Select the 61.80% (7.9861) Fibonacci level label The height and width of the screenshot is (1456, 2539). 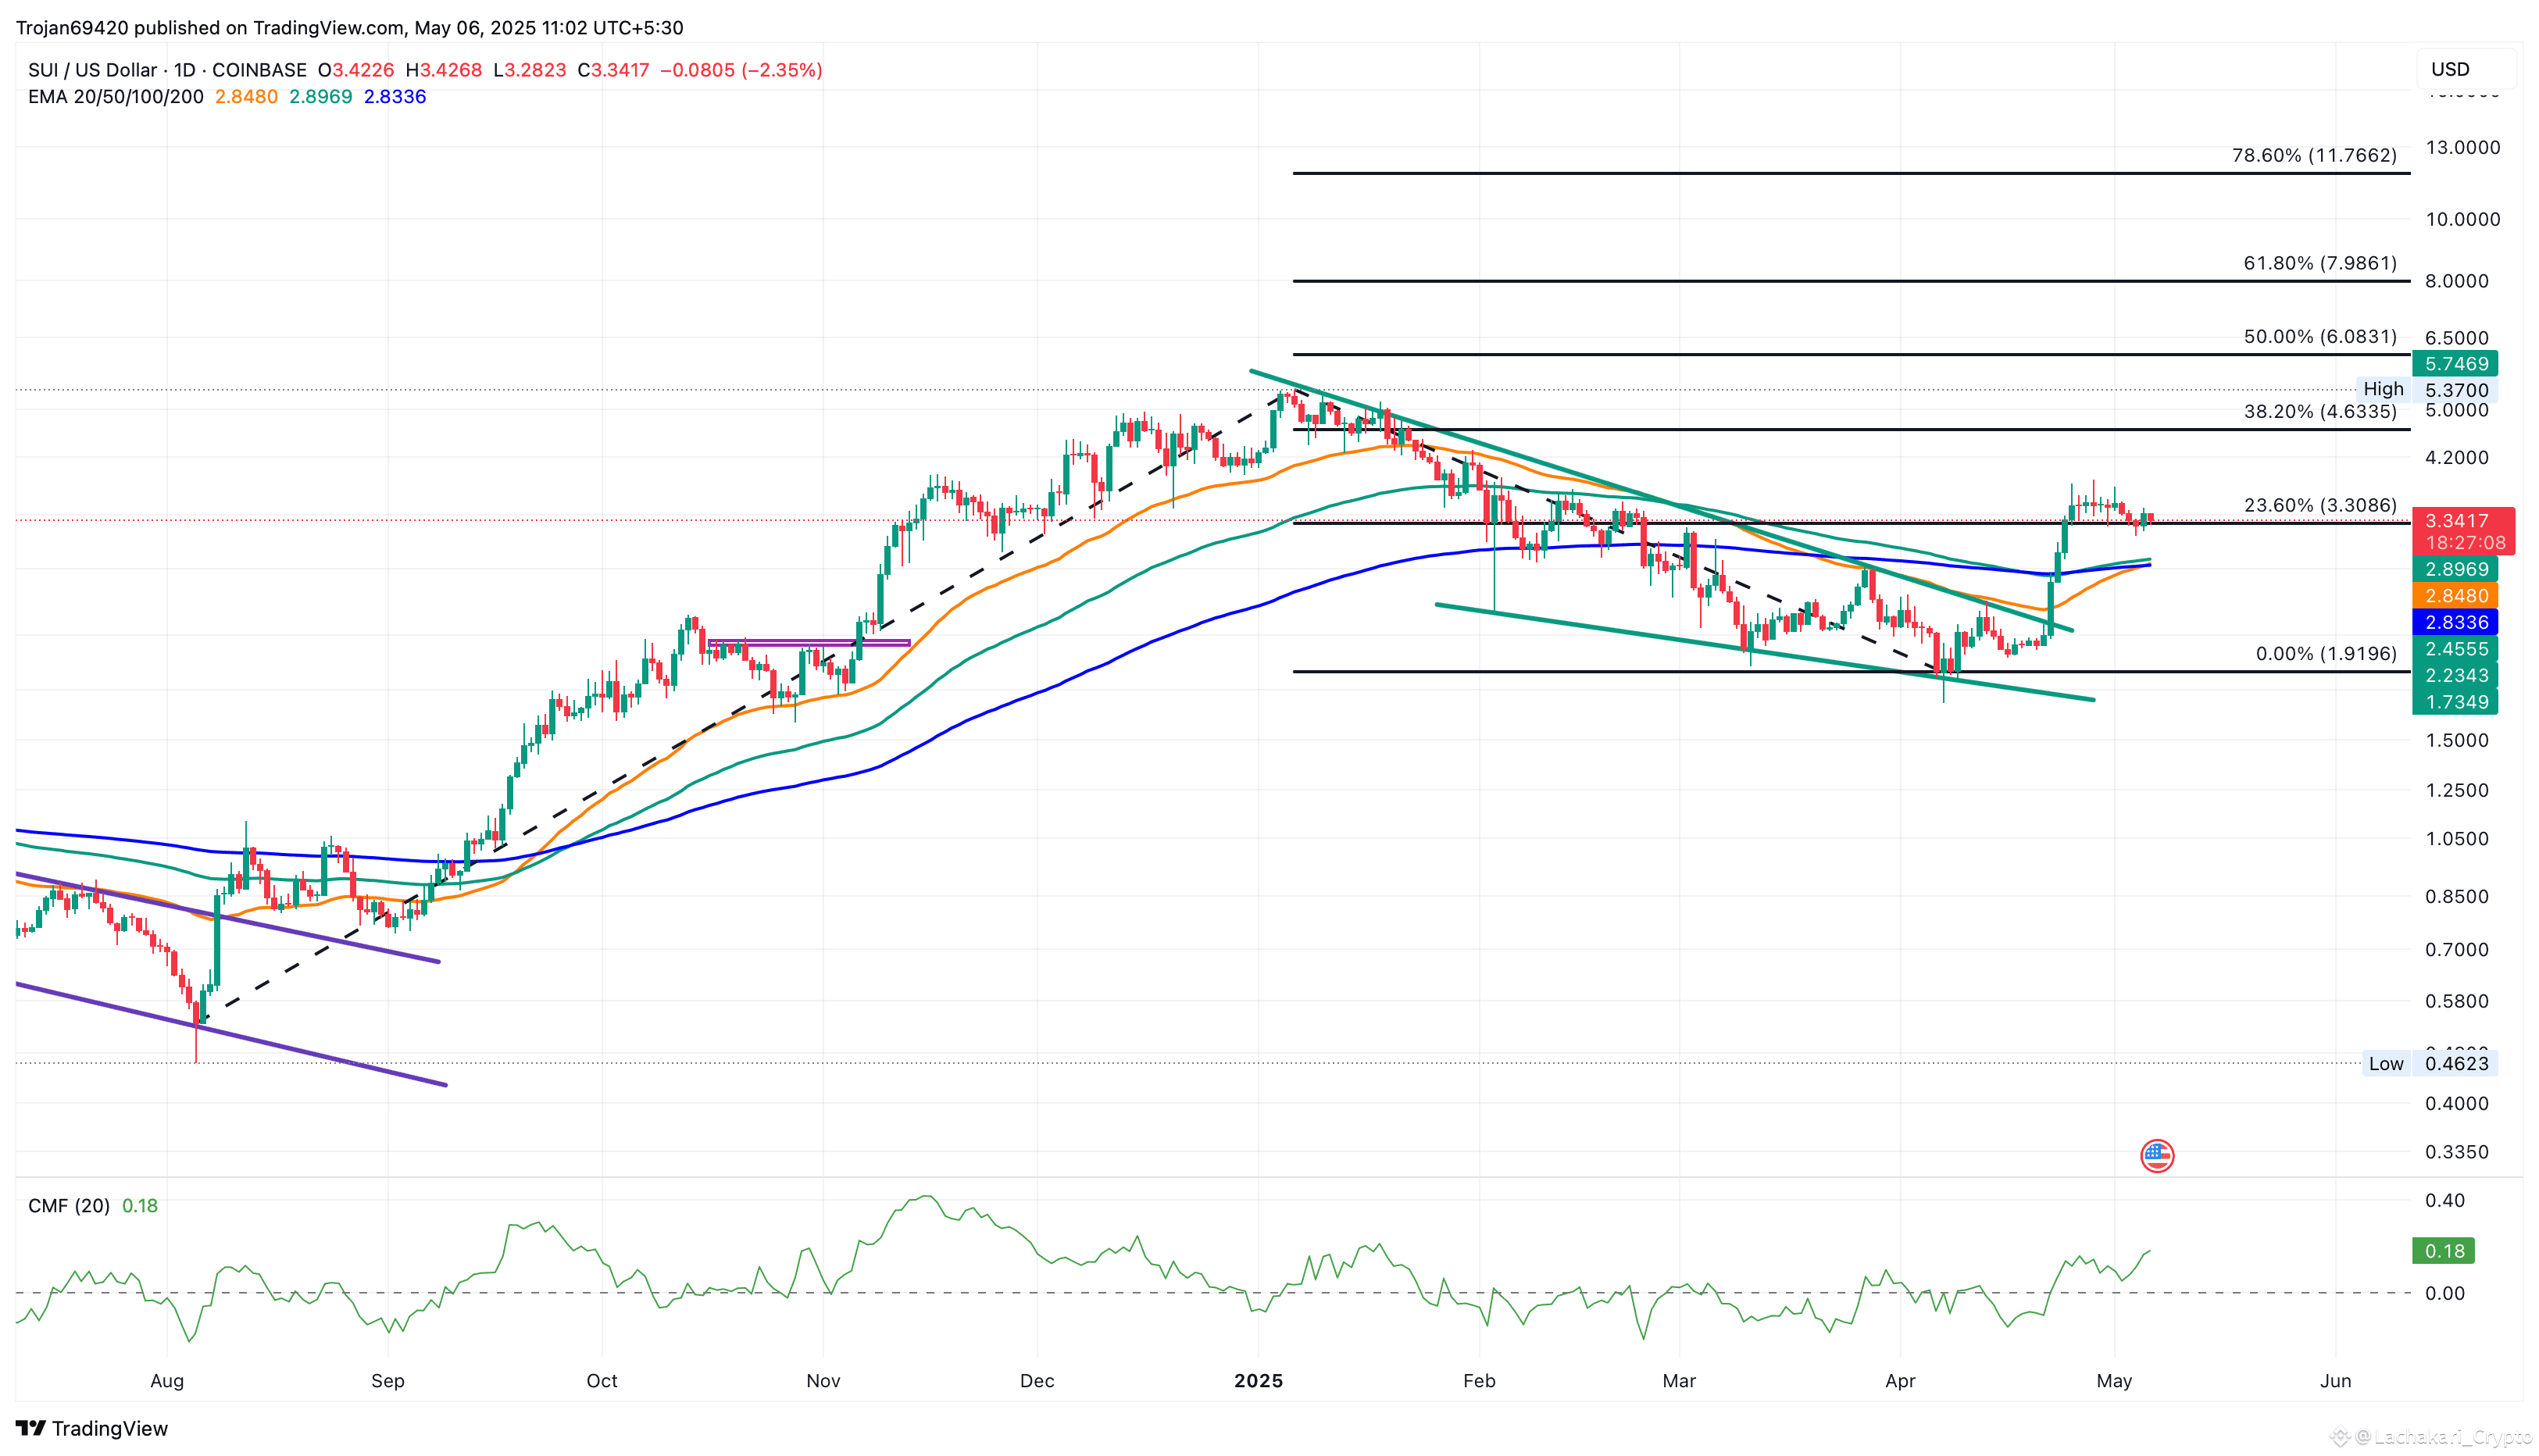2319,263
